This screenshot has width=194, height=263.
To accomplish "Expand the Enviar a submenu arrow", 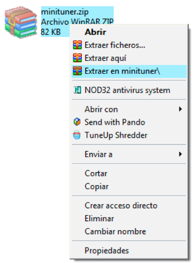I will [181, 154].
